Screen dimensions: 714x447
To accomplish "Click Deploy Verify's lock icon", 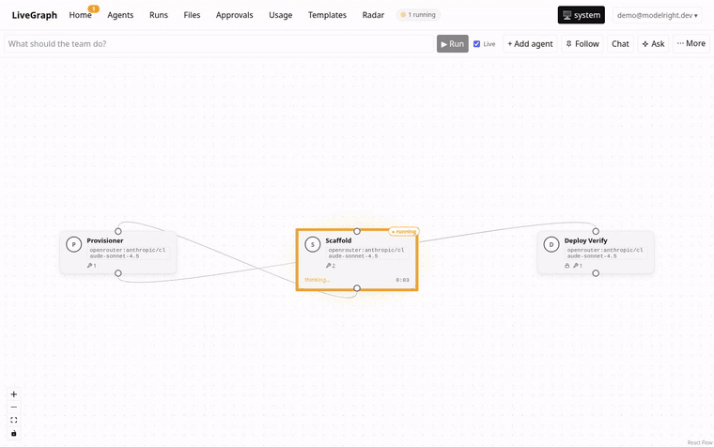I will pyautogui.click(x=567, y=266).
